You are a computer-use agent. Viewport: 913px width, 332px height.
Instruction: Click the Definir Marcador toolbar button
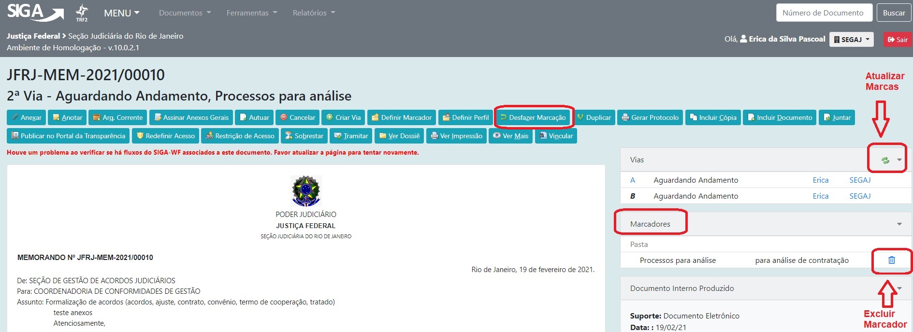(x=402, y=117)
